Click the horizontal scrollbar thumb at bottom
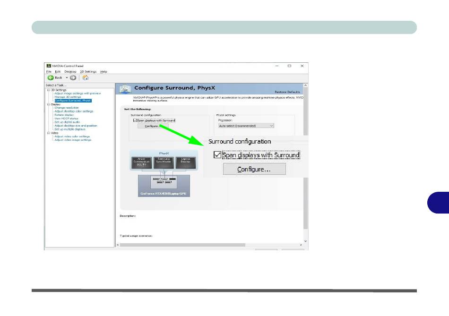 click(x=182, y=245)
